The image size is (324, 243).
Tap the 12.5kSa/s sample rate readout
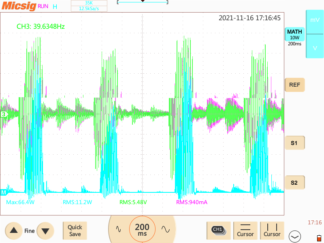(x=89, y=9)
